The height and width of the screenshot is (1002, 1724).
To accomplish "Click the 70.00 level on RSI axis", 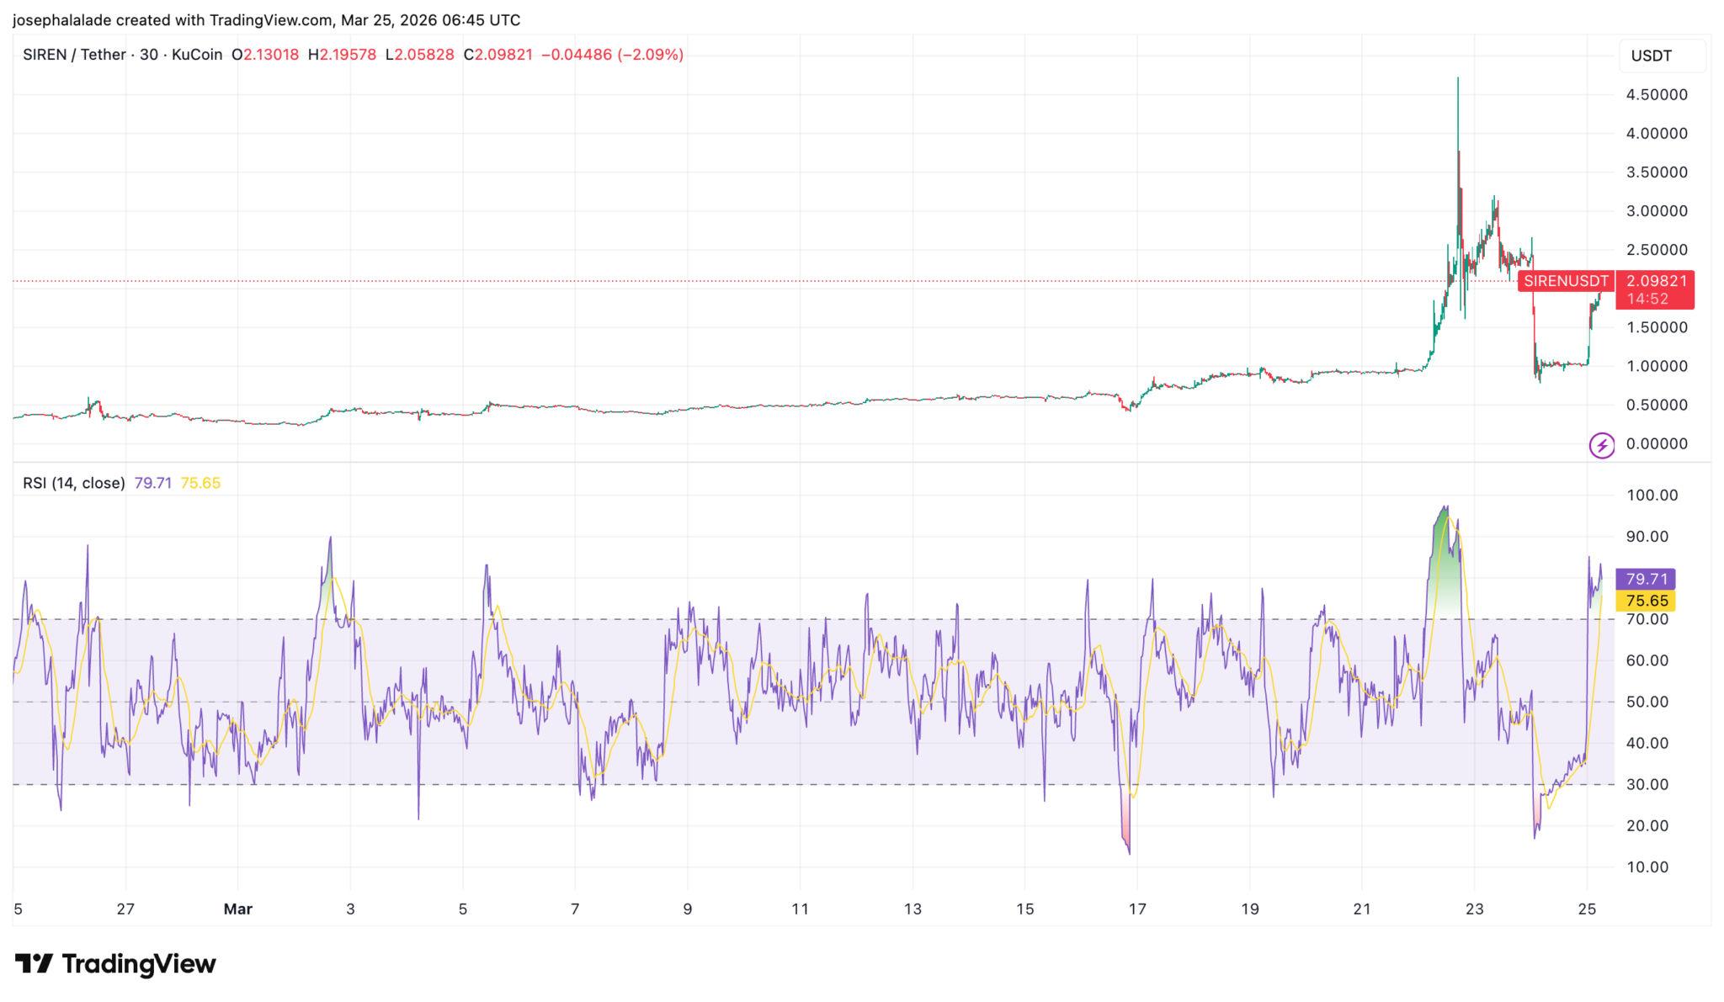I will click(1647, 619).
